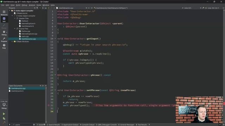Close the UserInteractor.cpp editor document
Viewport: 225px width, 126px height.
[x=89, y=8]
